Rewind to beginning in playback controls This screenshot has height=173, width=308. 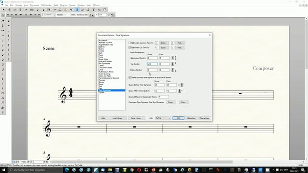pos(8,15)
